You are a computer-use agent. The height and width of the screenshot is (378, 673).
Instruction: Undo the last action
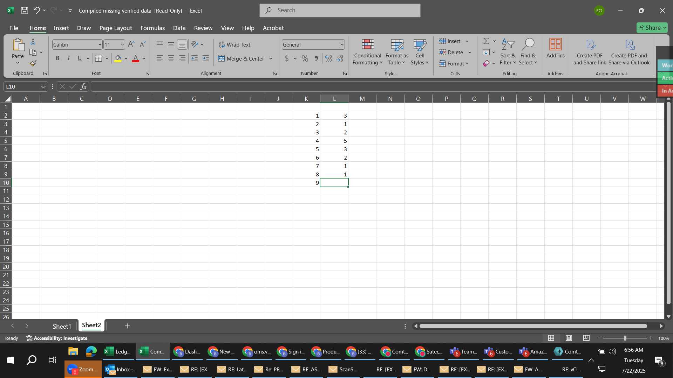point(36,10)
